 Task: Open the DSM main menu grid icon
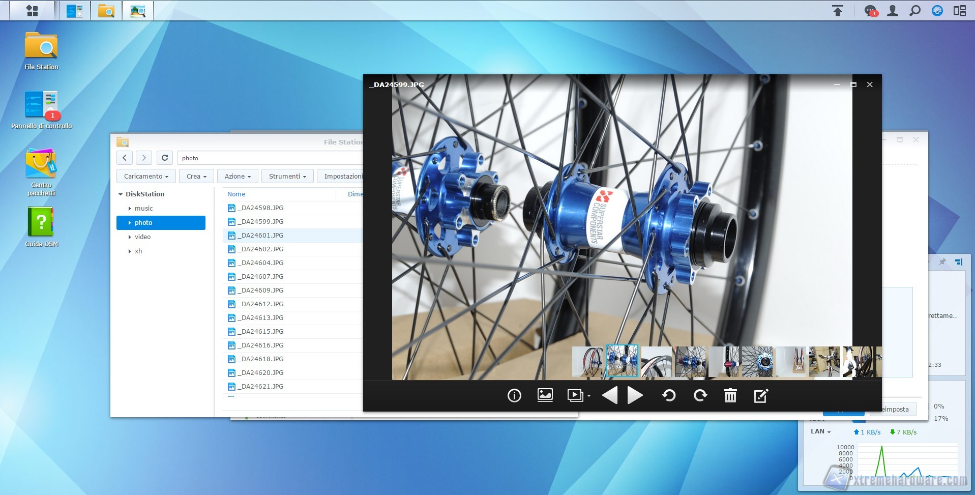click(32, 11)
